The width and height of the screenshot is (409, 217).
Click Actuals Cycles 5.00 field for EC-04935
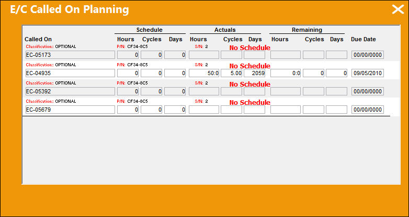[231, 73]
